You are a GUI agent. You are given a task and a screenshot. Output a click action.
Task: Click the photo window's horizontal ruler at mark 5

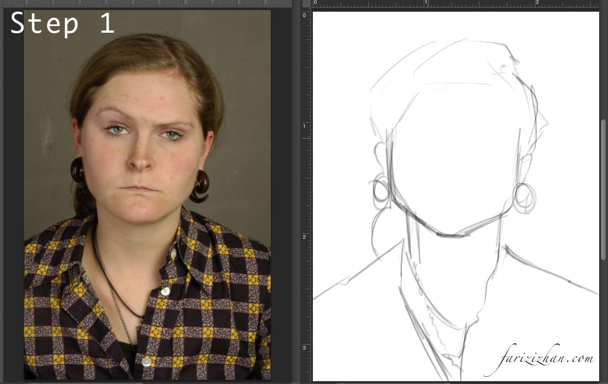click(158, 3)
